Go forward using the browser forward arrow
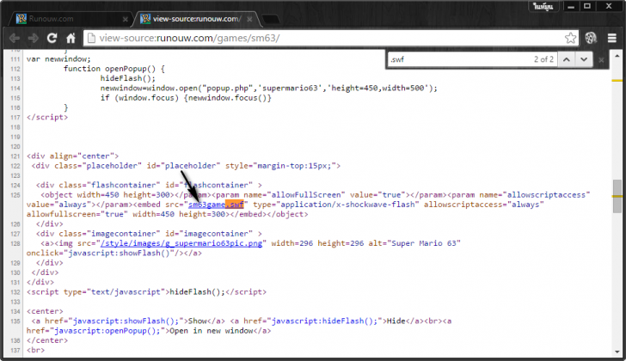The width and height of the screenshot is (626, 361). [34, 38]
